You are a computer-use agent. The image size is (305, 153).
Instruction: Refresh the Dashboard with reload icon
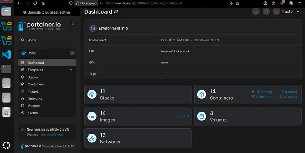(x=116, y=12)
